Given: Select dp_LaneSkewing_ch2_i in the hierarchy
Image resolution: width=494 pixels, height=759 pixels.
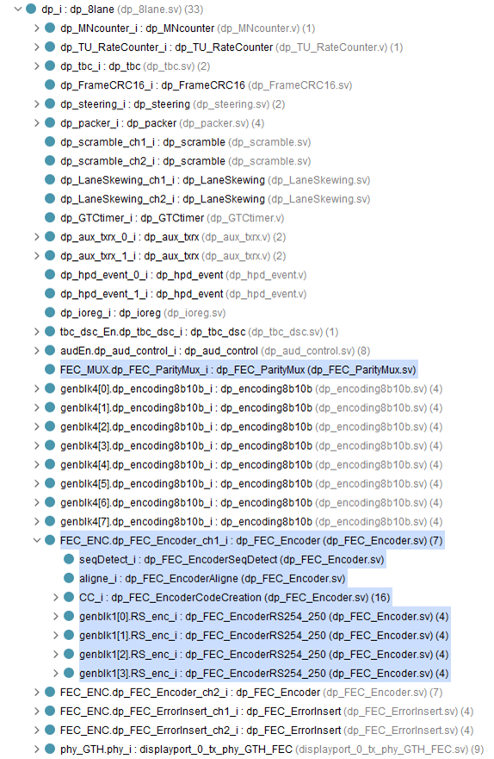Looking at the screenshot, I should (215, 198).
